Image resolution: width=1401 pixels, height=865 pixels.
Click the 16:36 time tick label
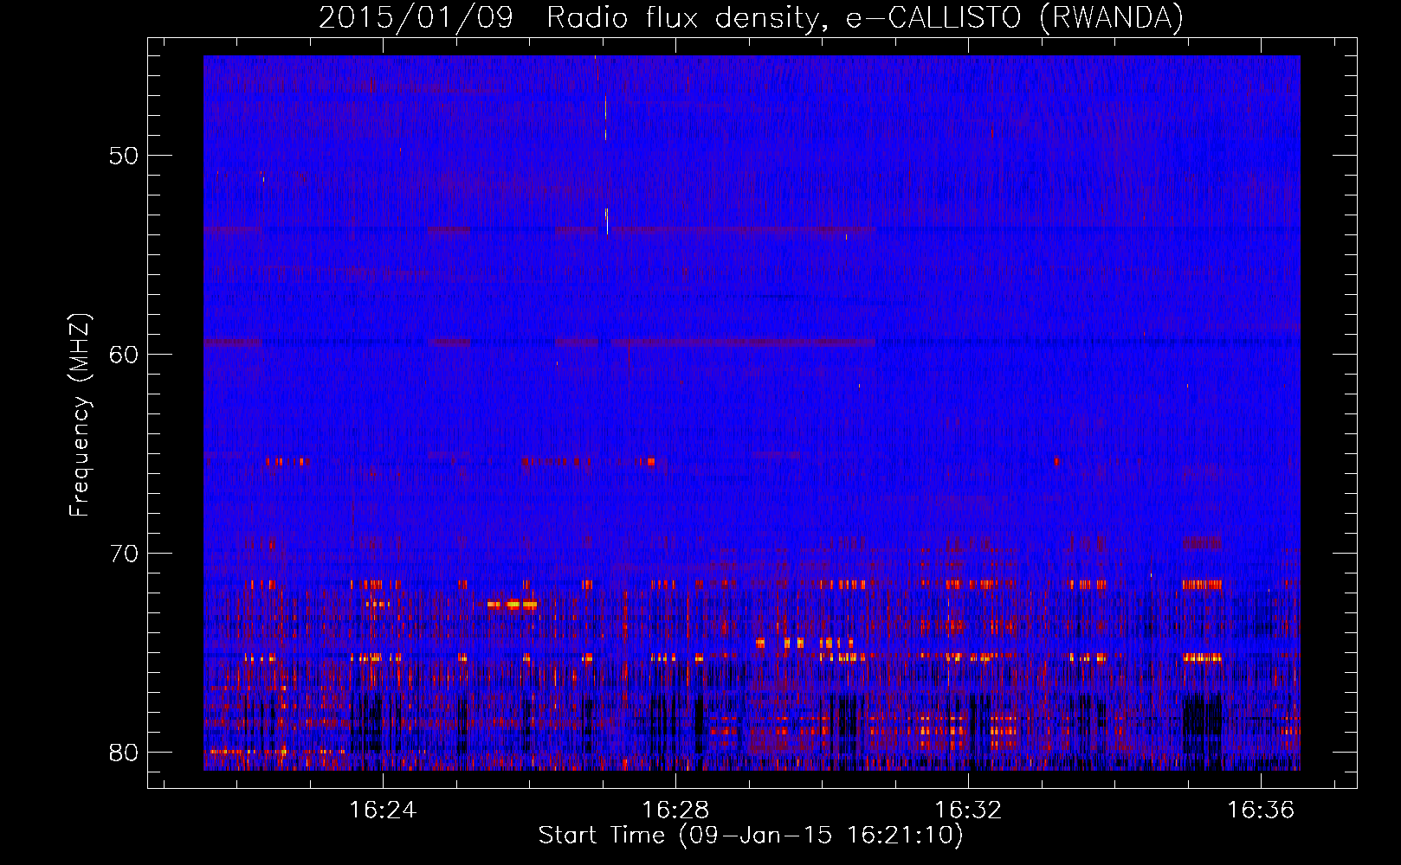click(1261, 811)
